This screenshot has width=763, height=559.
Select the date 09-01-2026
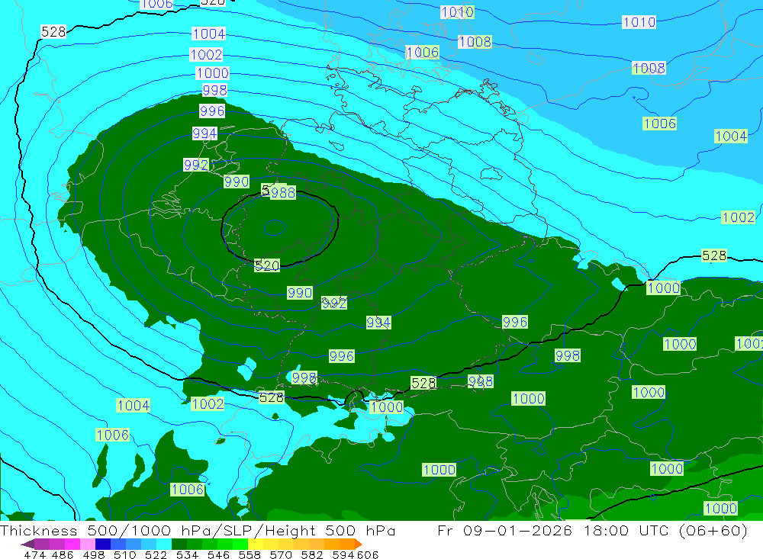517,530
